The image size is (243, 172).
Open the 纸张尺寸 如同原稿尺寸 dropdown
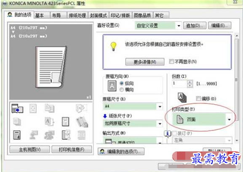coord(160,124)
